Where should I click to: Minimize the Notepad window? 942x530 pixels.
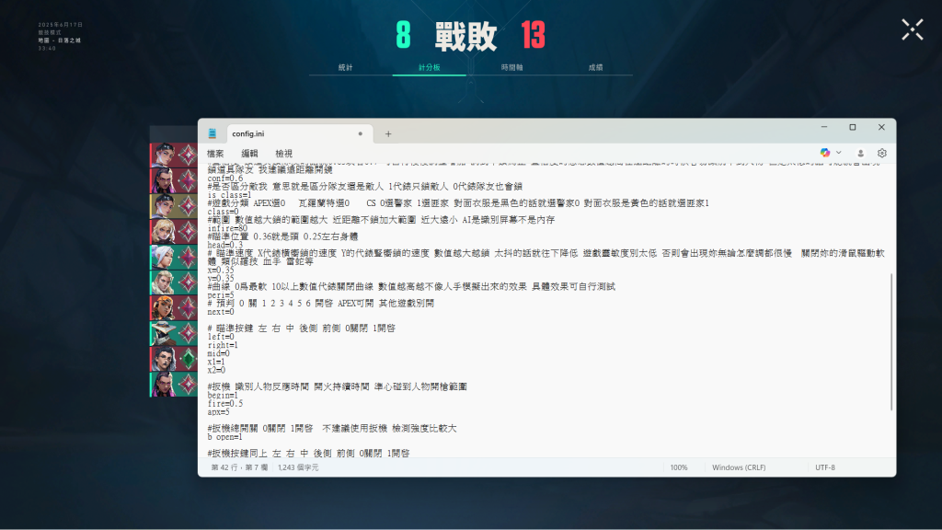pos(824,127)
